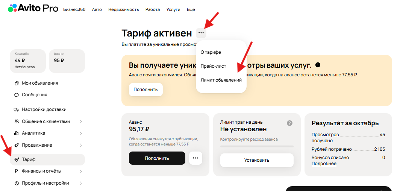Click the daily spend limit progress bar
The image size is (400, 191).
(x=257, y=146)
